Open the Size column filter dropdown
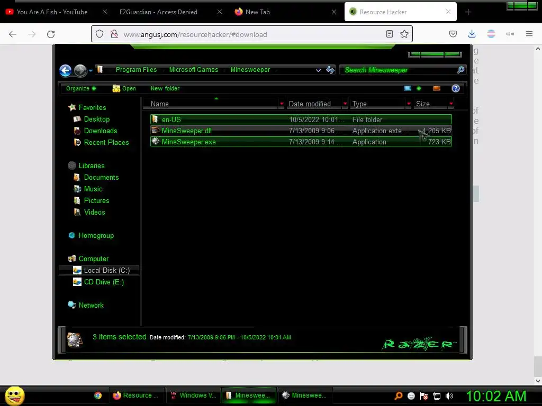This screenshot has height=406, width=542. tap(451, 104)
